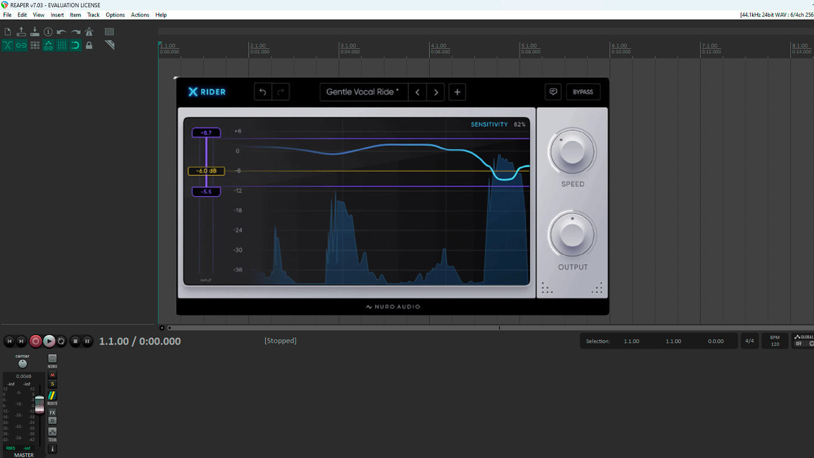Click the Rider logo in the plugin header
Viewport: 814px width, 458px height.
[207, 92]
